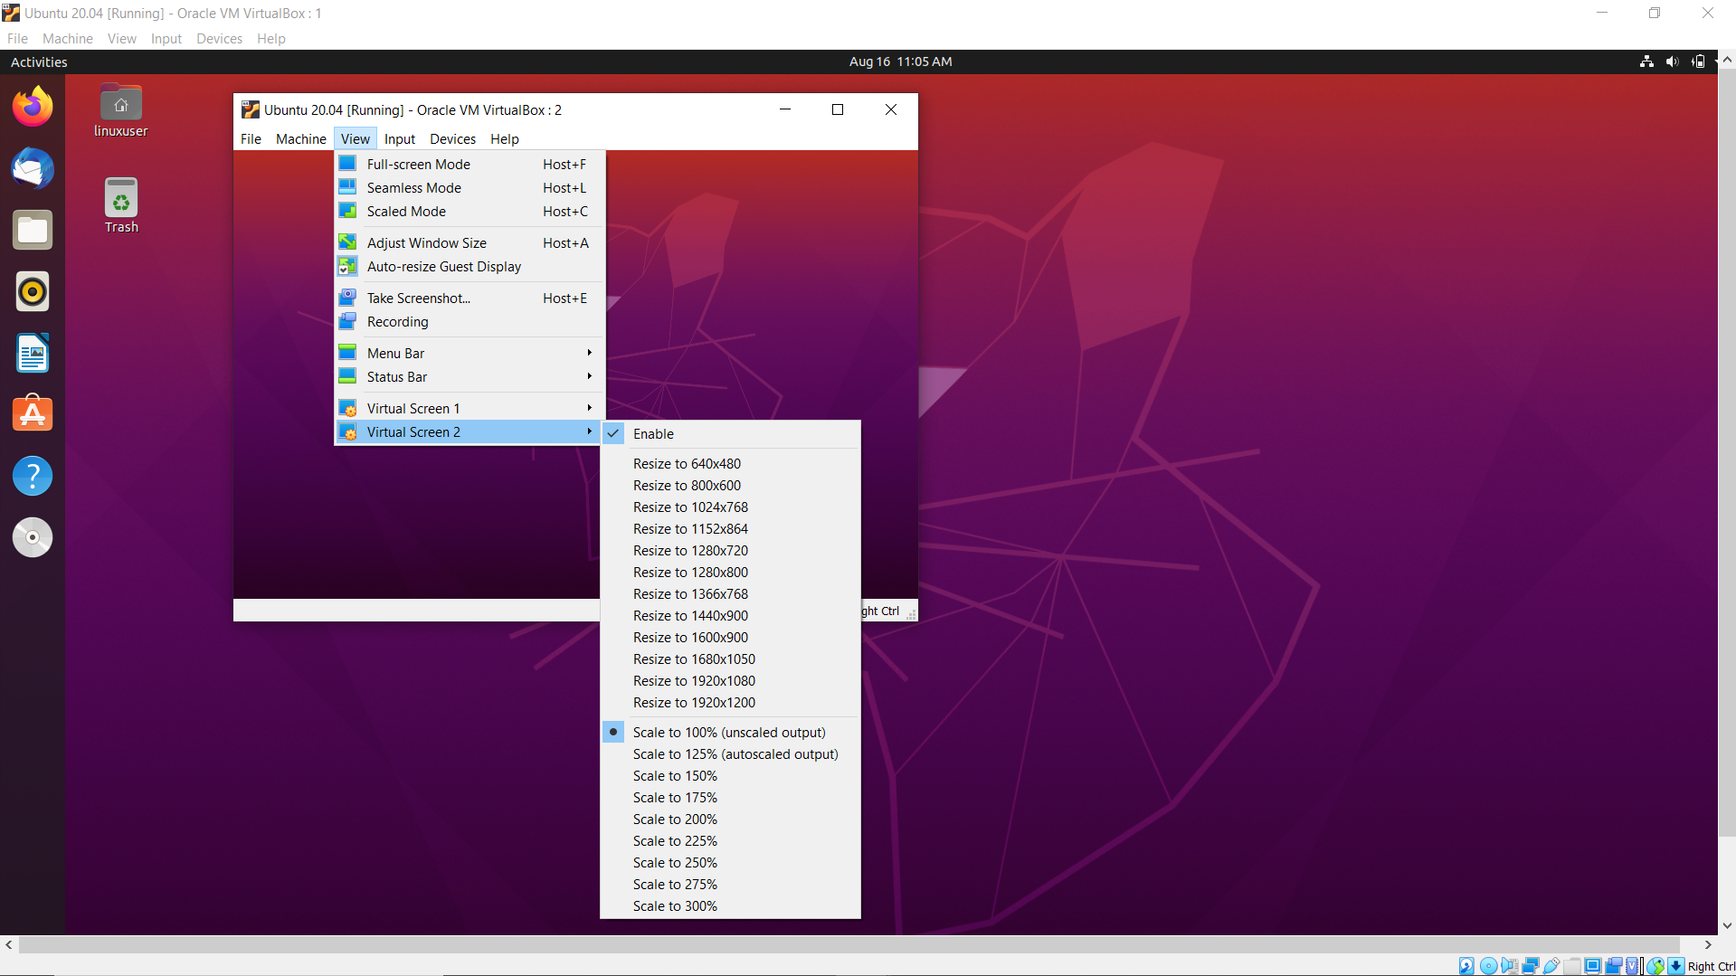
Task: Click Resize to 1024x768
Action: pyautogui.click(x=730, y=507)
